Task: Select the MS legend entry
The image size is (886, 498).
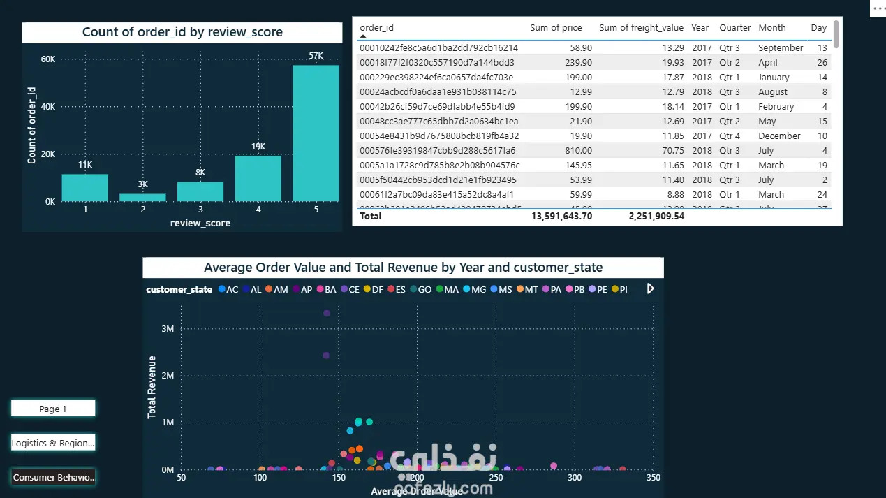Action: (501, 289)
